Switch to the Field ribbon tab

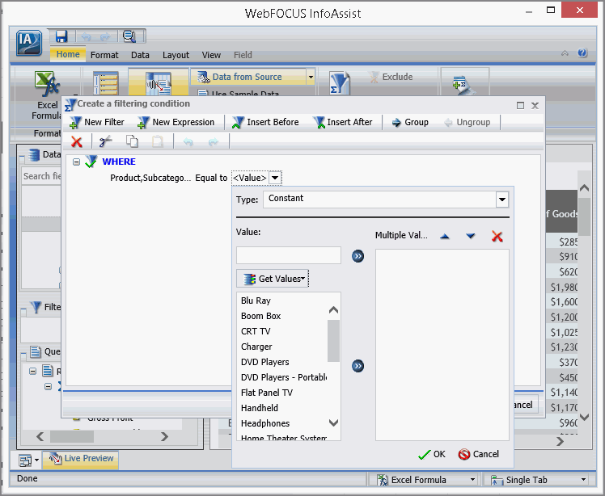coord(243,55)
